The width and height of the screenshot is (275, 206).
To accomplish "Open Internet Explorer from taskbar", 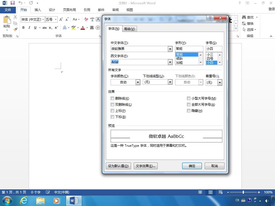I will pyautogui.click(x=24, y=201).
